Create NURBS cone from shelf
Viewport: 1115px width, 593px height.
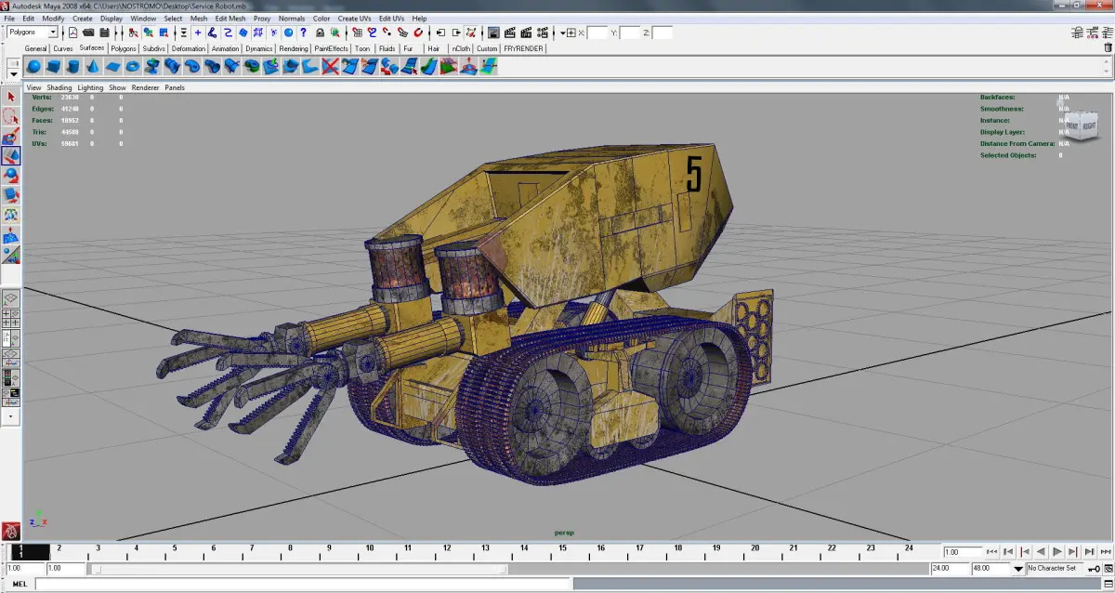[93, 67]
